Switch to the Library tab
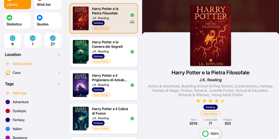Screen dimensions: 279x139 (x=17, y=4)
